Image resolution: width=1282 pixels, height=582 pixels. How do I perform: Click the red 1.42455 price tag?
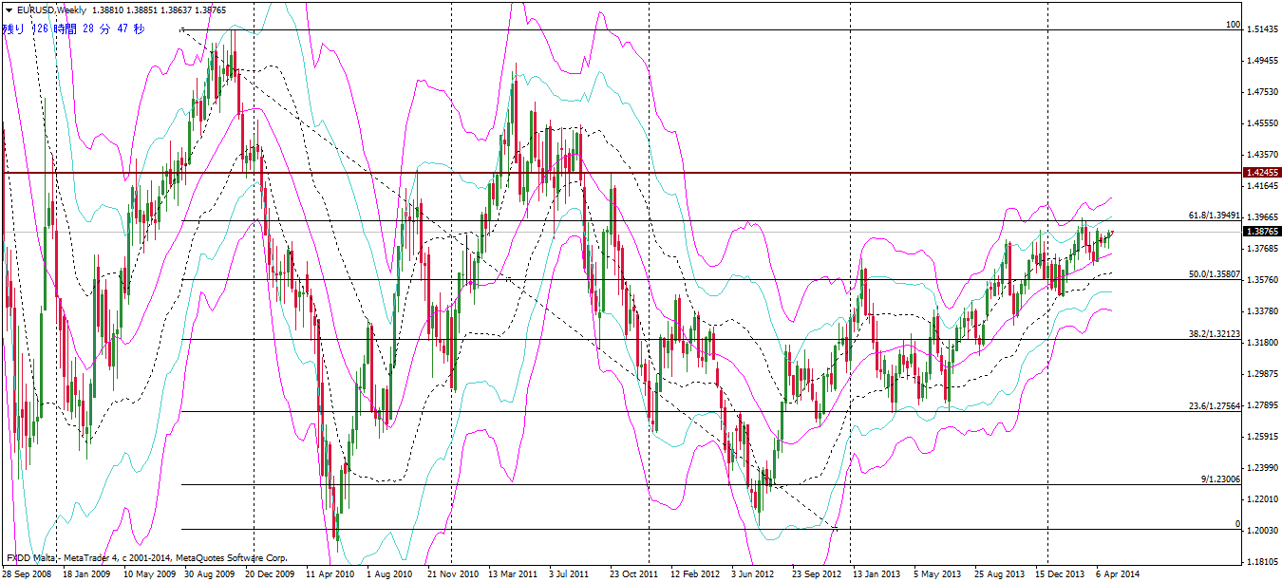coord(1262,173)
